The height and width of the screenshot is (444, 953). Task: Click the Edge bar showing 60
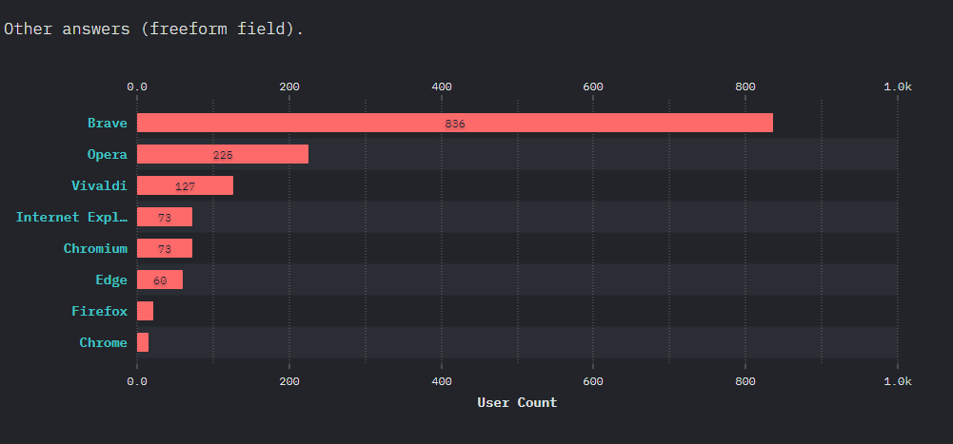point(160,280)
